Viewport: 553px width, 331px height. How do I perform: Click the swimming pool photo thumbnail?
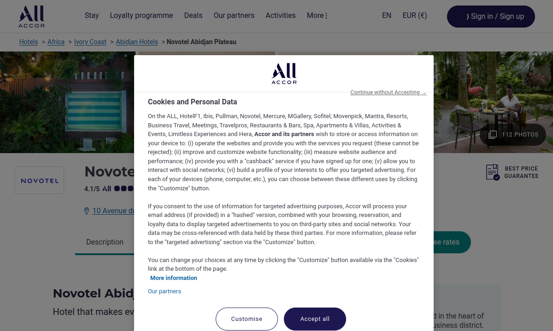tap(67, 102)
